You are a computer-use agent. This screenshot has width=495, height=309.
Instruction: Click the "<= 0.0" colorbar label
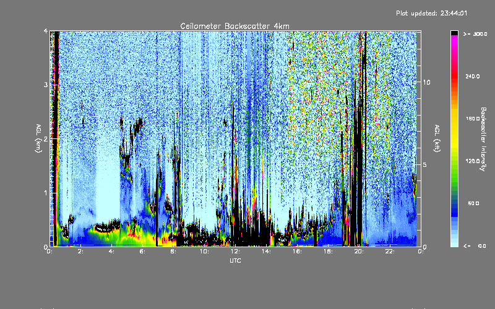tap(475, 246)
